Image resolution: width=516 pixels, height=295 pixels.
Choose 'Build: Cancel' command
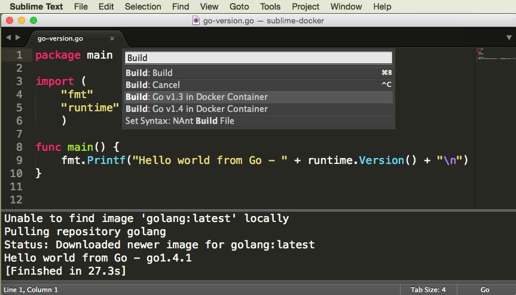pos(259,85)
